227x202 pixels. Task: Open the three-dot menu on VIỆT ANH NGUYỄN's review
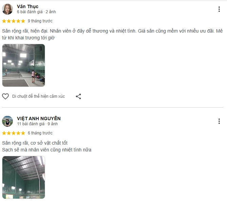pos(219,121)
